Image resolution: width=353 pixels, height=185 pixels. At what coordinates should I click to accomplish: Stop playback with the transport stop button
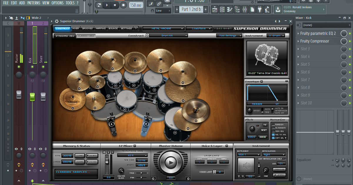point(115,5)
